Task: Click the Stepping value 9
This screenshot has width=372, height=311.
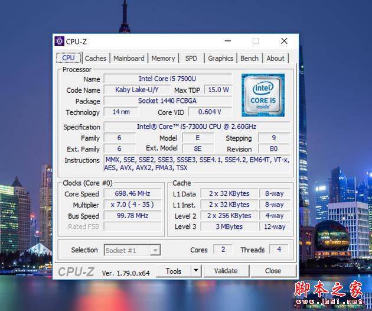Action: (274, 138)
